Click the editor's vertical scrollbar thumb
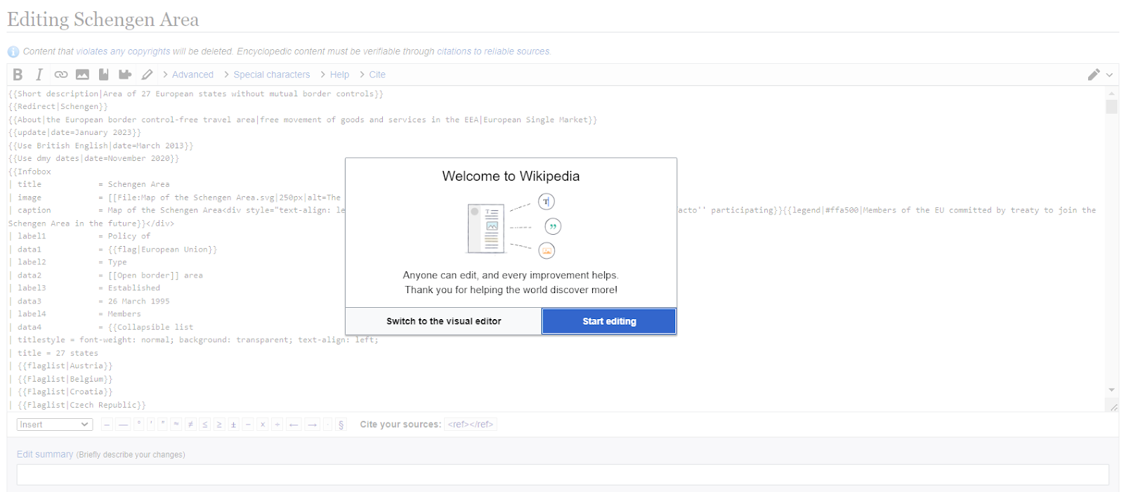The width and height of the screenshot is (1124, 492). coord(1111,107)
